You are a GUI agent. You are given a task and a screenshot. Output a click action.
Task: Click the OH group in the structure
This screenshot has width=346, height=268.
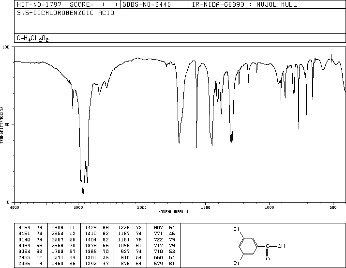[281, 246]
